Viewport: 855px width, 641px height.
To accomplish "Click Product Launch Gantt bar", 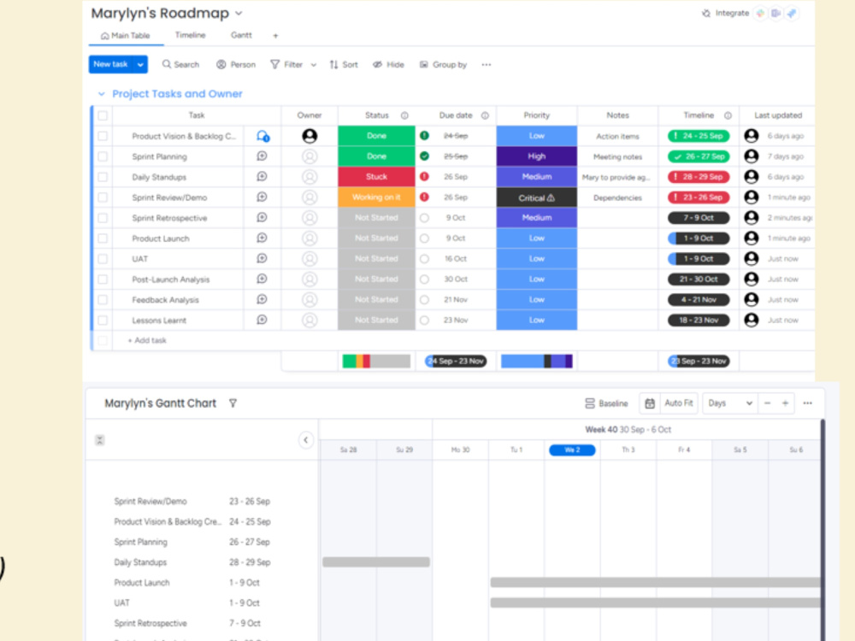I will [656, 582].
